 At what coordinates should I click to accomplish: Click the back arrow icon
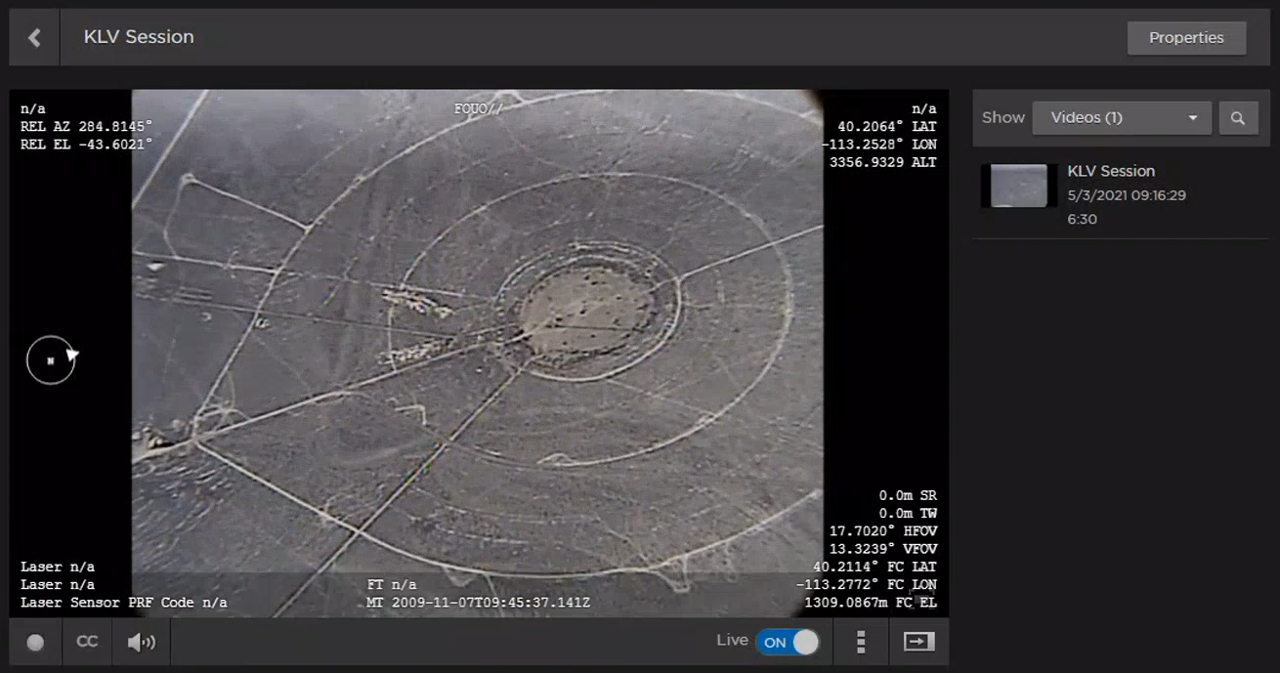[x=35, y=38]
